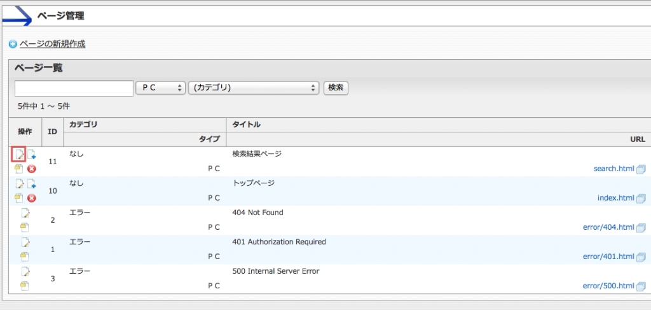
Task: Click the ページ管理 page heading
Action: [60, 16]
